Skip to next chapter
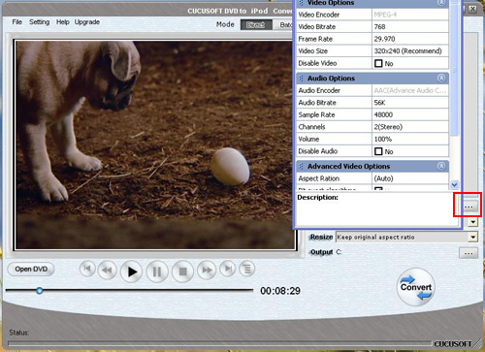The image size is (485, 352). pos(228,269)
